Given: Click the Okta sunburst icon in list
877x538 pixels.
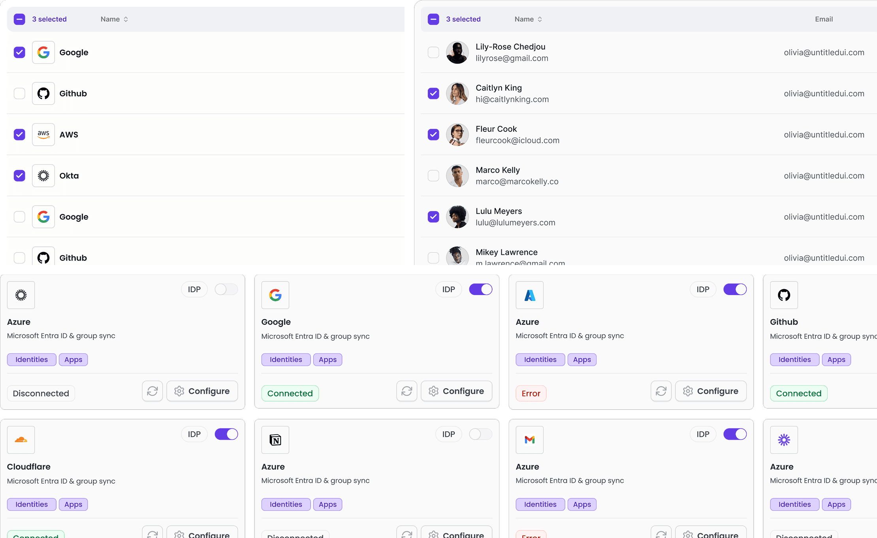Looking at the screenshot, I should coord(43,176).
